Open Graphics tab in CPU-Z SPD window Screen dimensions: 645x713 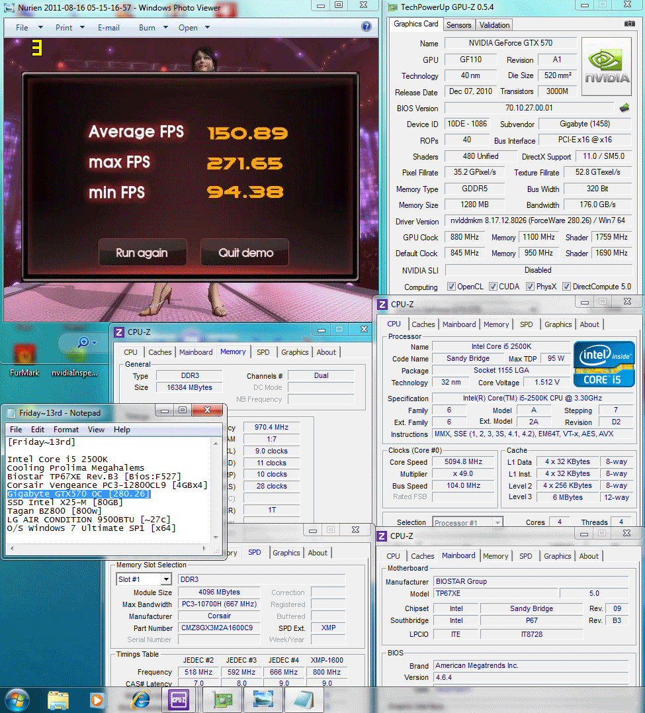click(x=286, y=553)
